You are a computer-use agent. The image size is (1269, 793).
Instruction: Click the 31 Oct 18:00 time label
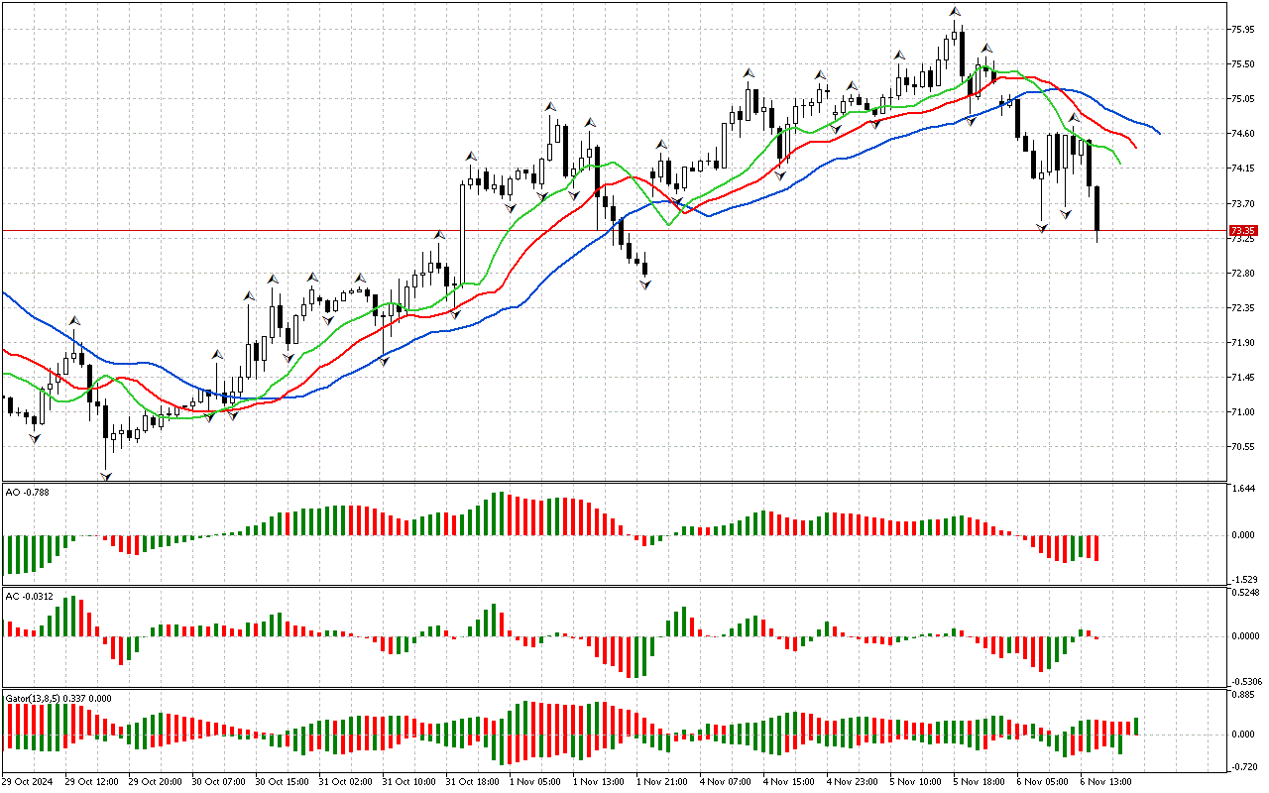[473, 781]
